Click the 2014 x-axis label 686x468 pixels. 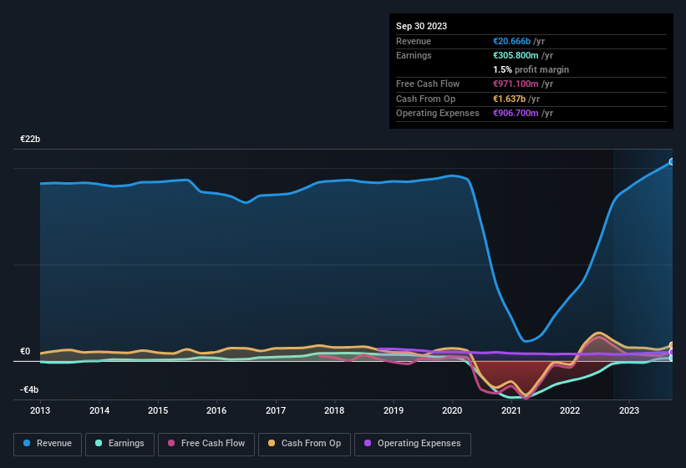pyautogui.click(x=99, y=410)
